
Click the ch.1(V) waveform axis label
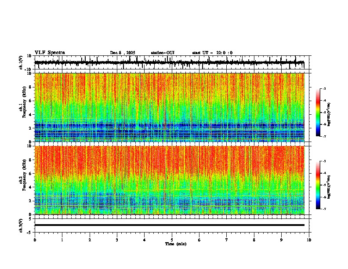[21, 62]
